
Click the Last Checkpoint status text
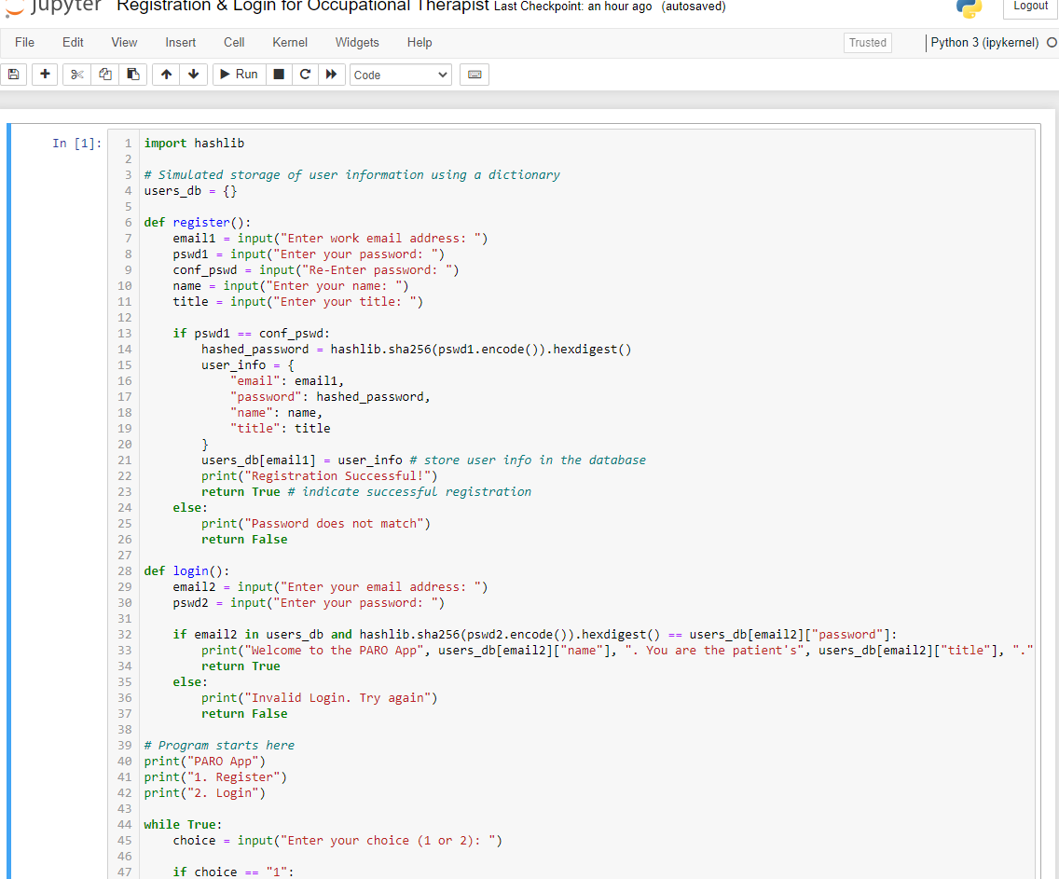[573, 7]
